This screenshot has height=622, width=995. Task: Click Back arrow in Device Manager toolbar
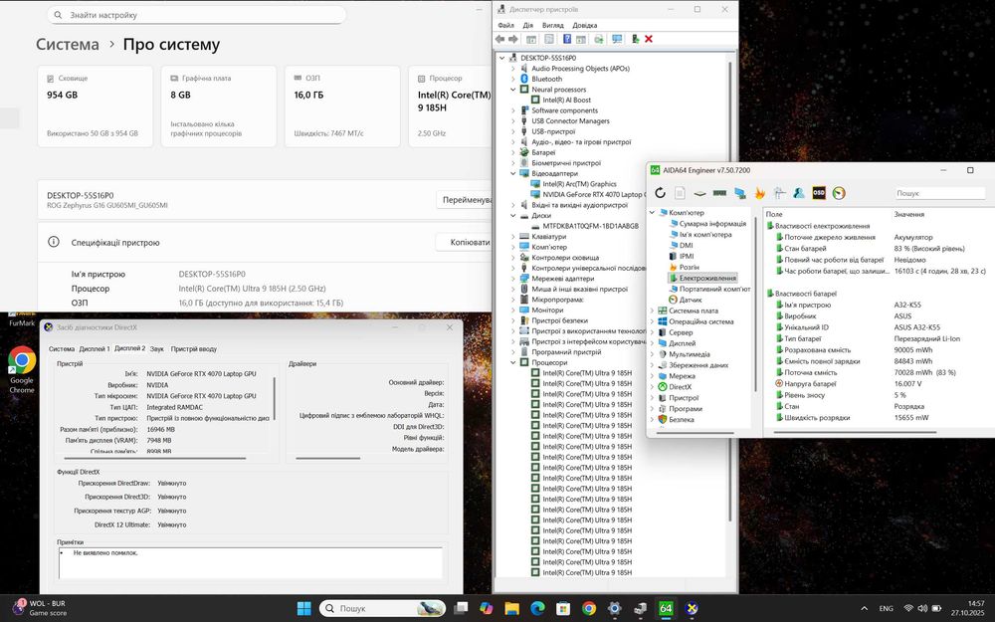[x=500, y=39]
